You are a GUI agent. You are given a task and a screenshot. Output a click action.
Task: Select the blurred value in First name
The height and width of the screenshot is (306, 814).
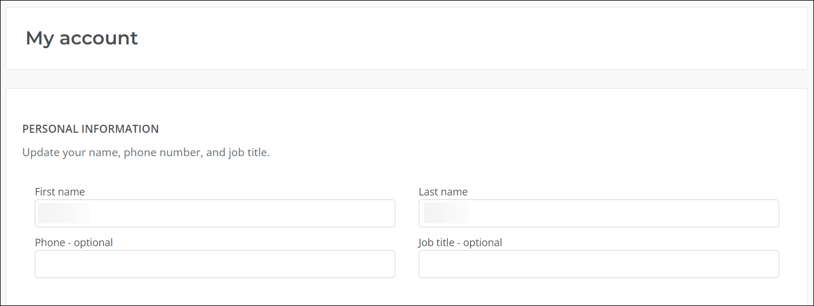[63, 213]
